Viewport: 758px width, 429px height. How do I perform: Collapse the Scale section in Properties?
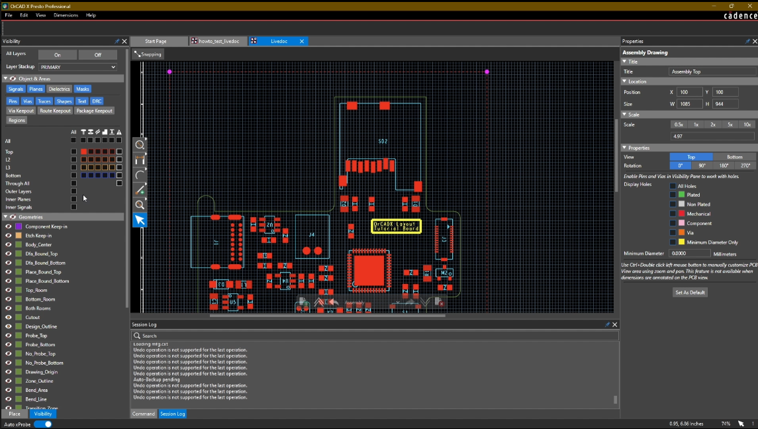(624, 115)
